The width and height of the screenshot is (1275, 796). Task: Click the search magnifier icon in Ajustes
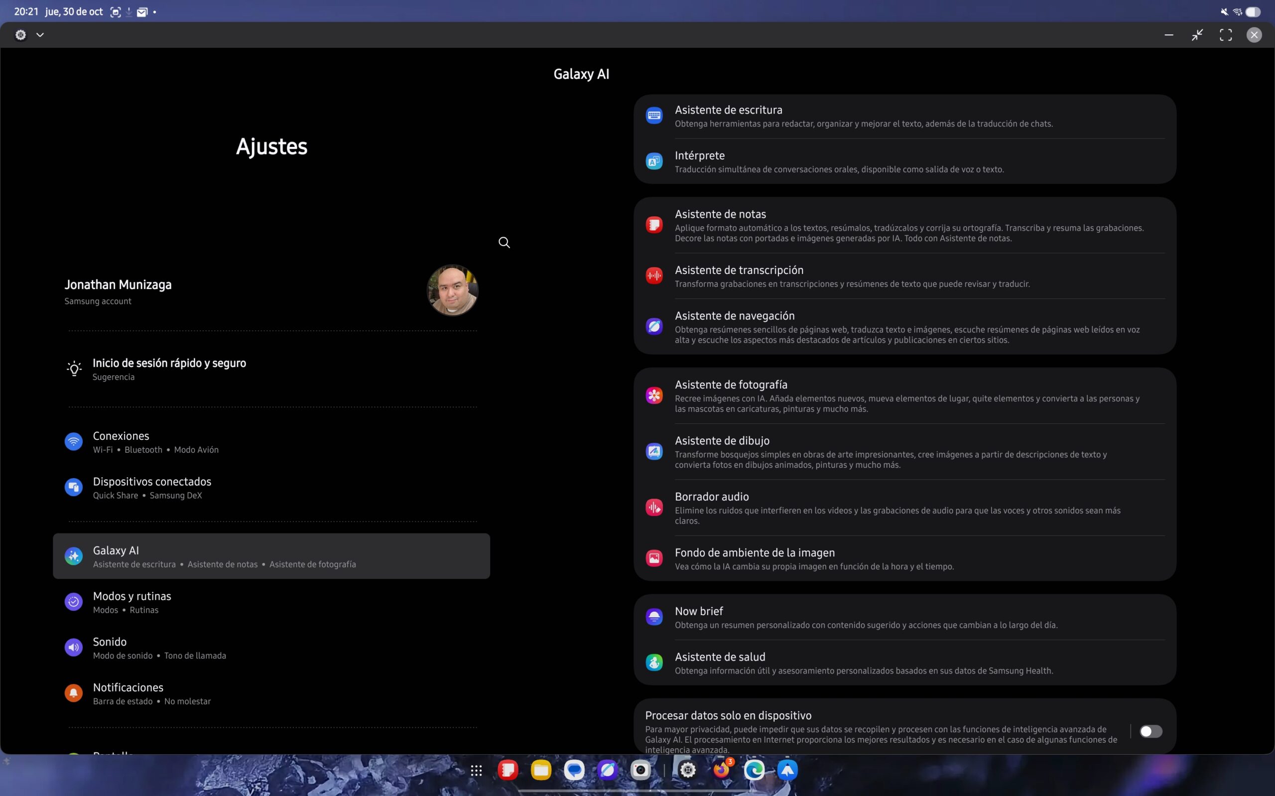coord(504,242)
